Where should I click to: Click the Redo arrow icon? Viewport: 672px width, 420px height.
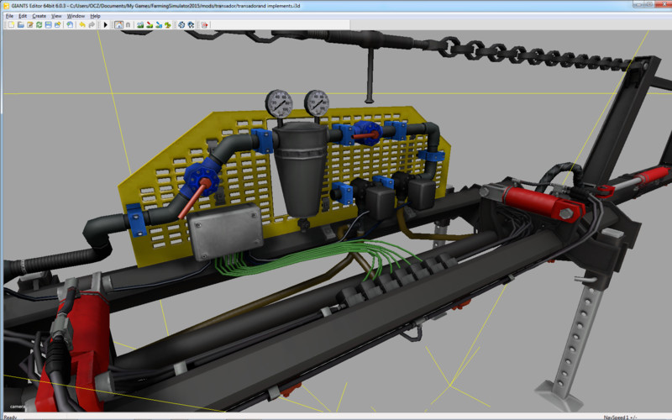click(x=92, y=25)
